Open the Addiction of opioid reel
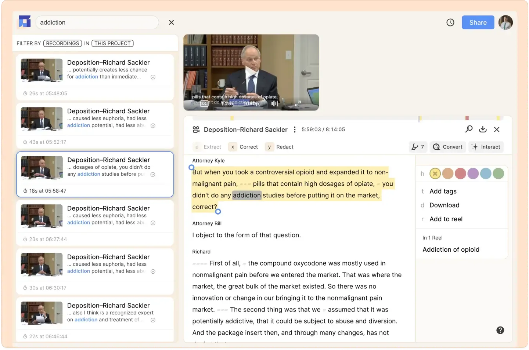This screenshot has width=529, height=350. coord(451,249)
